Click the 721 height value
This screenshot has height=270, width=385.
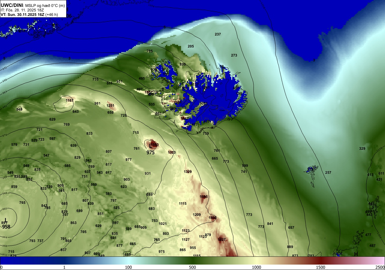click(x=39, y=130)
